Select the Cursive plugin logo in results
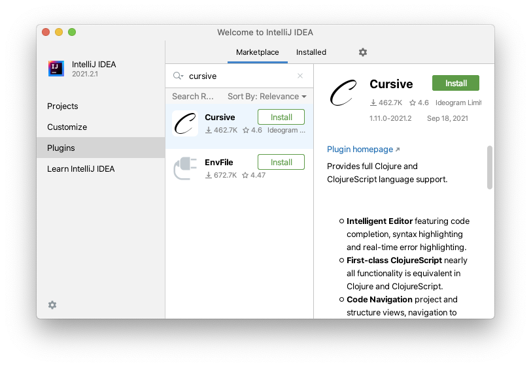Screen dimensions: 531x367 pos(185,123)
